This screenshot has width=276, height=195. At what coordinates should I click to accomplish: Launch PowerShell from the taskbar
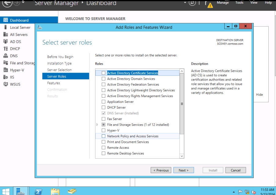pyautogui.click(x=39, y=192)
